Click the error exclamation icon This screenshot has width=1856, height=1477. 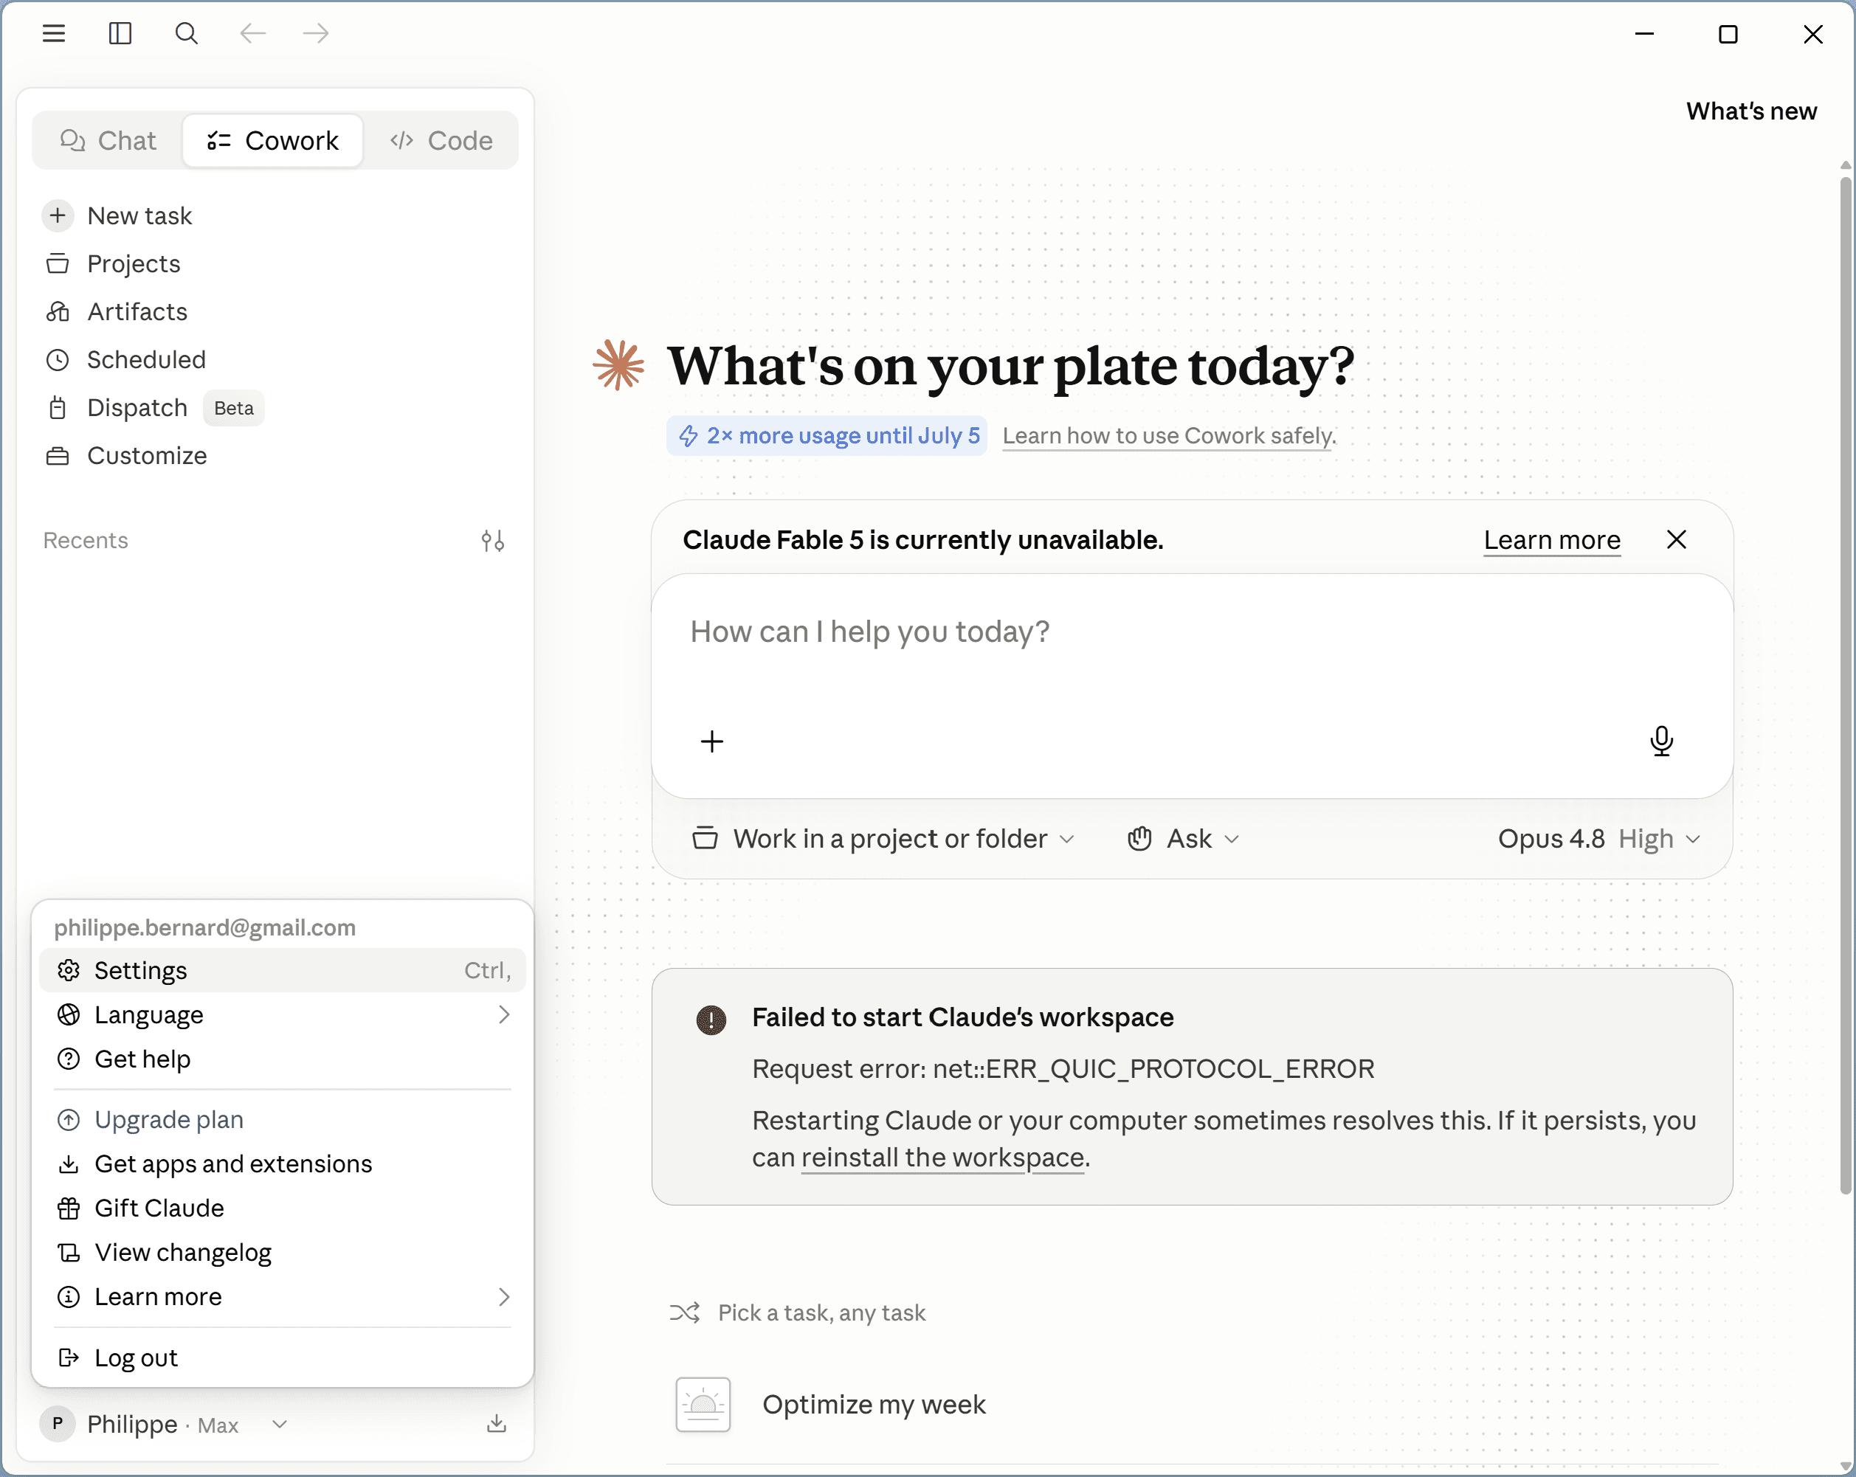pyautogui.click(x=711, y=1020)
